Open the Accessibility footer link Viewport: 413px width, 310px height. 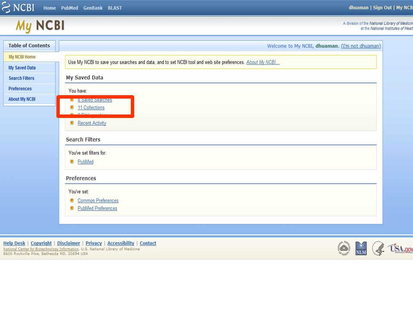tap(121, 243)
